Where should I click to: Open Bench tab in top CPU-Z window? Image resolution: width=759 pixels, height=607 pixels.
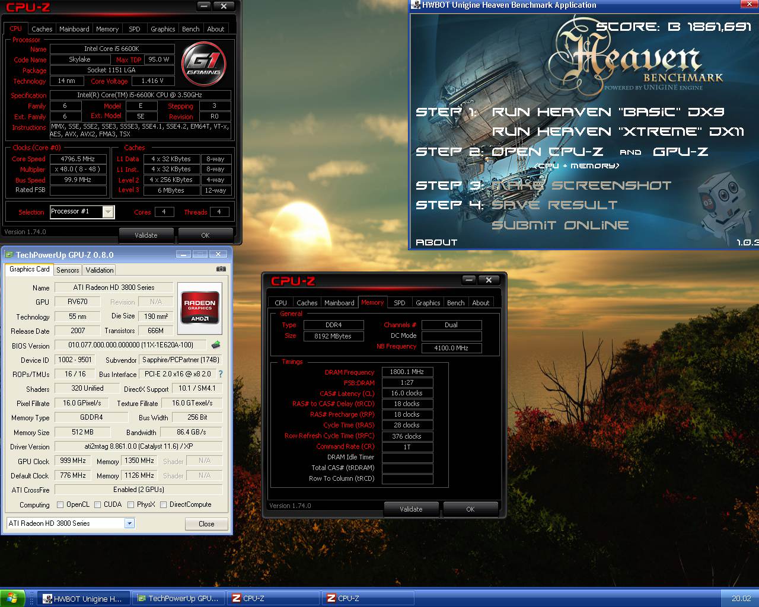[x=190, y=29]
